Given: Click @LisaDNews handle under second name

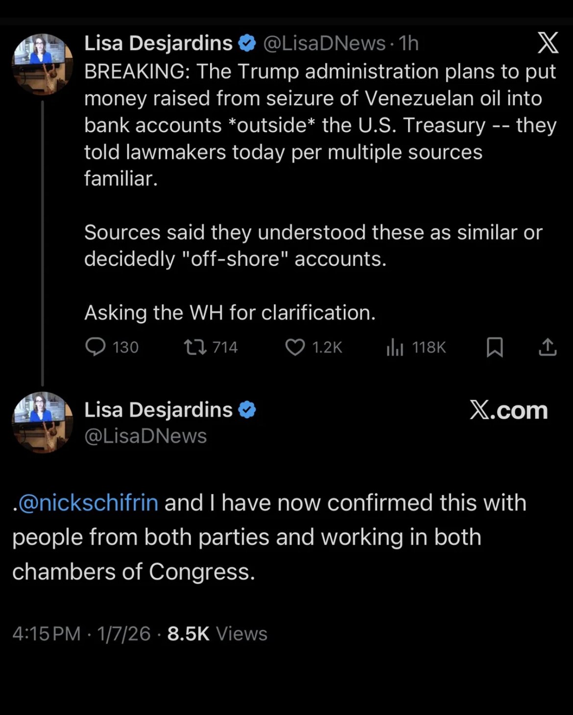Looking at the screenshot, I should (x=145, y=436).
